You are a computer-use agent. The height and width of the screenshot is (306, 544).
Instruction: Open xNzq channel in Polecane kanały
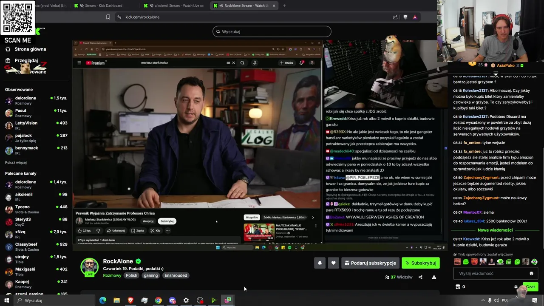(x=36, y=234)
